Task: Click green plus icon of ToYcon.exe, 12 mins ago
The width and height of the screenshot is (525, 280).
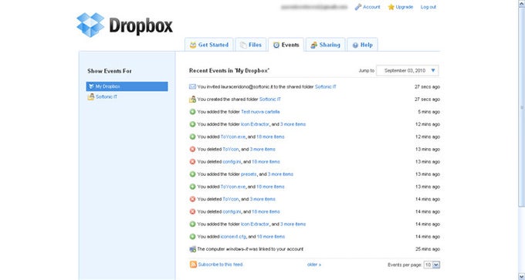Action: pos(192,137)
